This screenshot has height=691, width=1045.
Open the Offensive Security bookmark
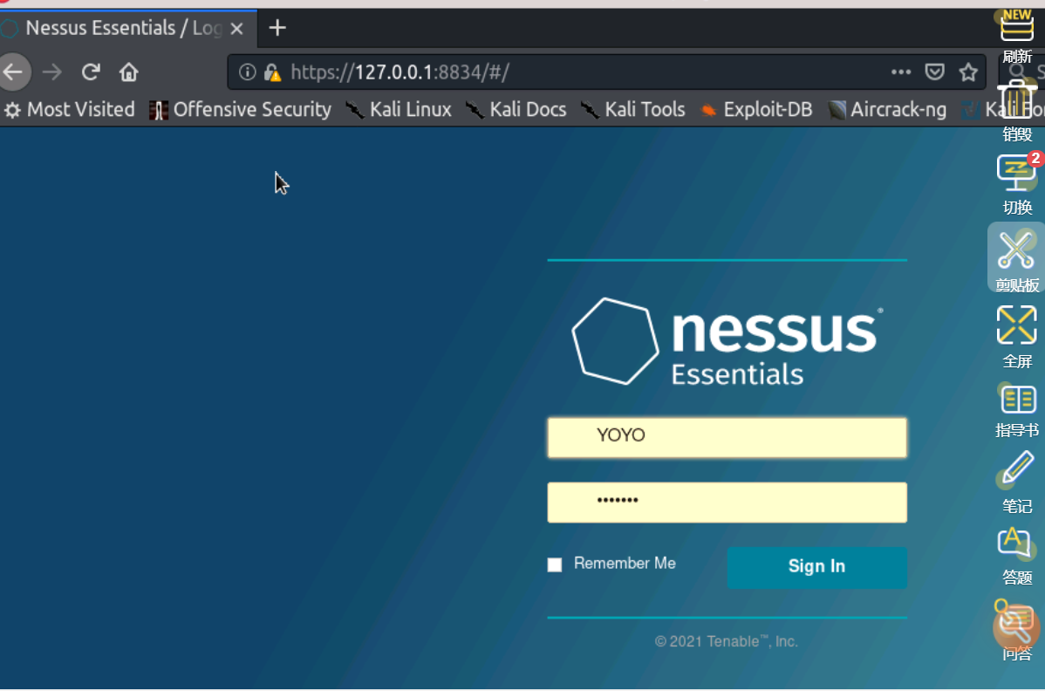241,109
